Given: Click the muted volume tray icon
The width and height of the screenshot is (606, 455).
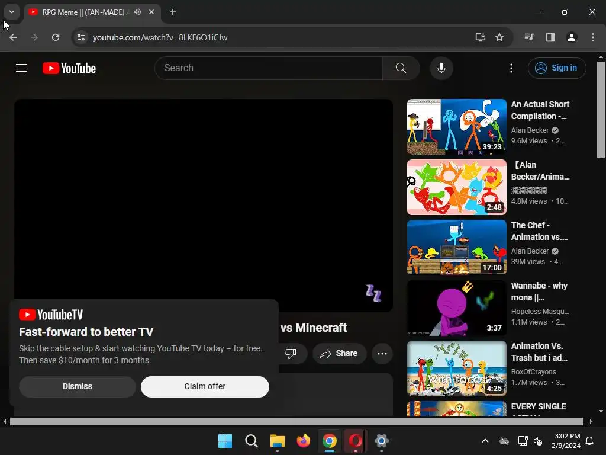Looking at the screenshot, I should click(538, 441).
